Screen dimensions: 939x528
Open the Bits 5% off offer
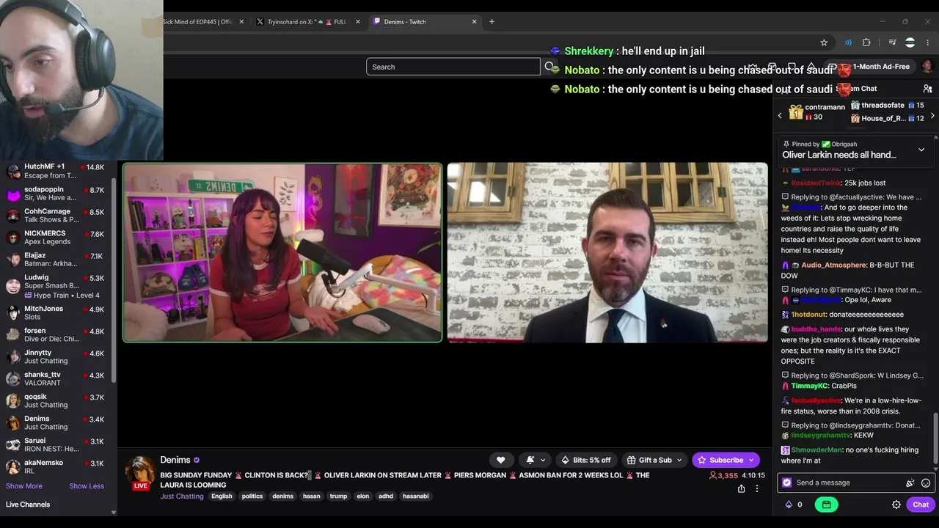[585, 460]
